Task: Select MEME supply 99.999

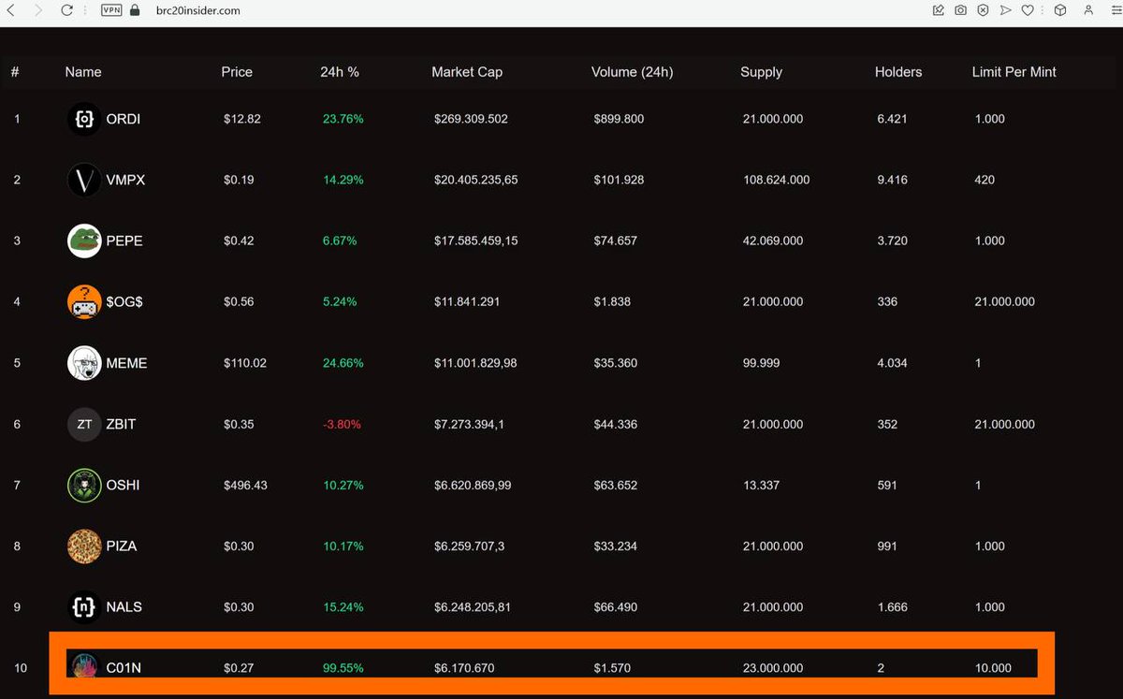Action: [x=762, y=363]
